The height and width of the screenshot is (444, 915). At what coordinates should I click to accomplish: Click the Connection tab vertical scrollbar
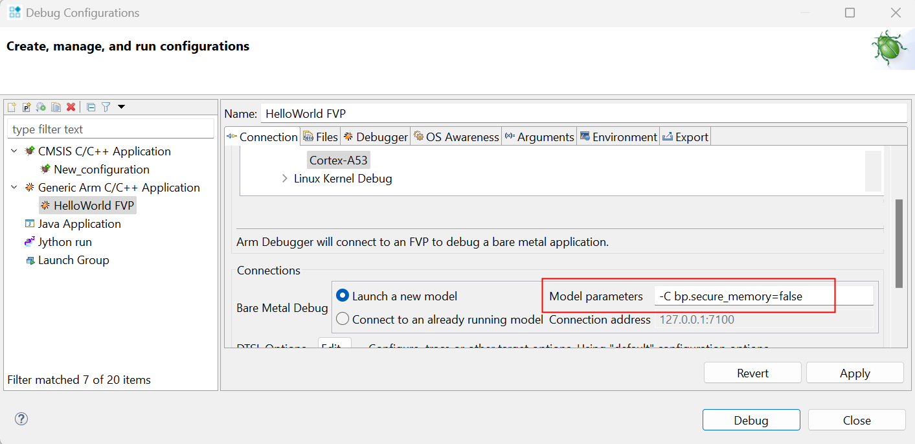point(899,243)
